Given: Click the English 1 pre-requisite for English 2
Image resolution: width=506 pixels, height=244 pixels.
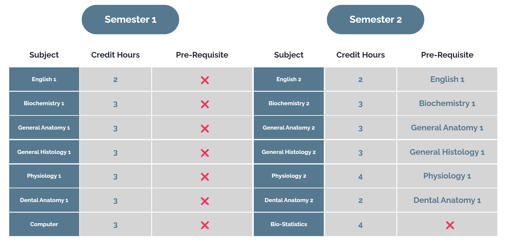Looking at the screenshot, I should (x=447, y=79).
